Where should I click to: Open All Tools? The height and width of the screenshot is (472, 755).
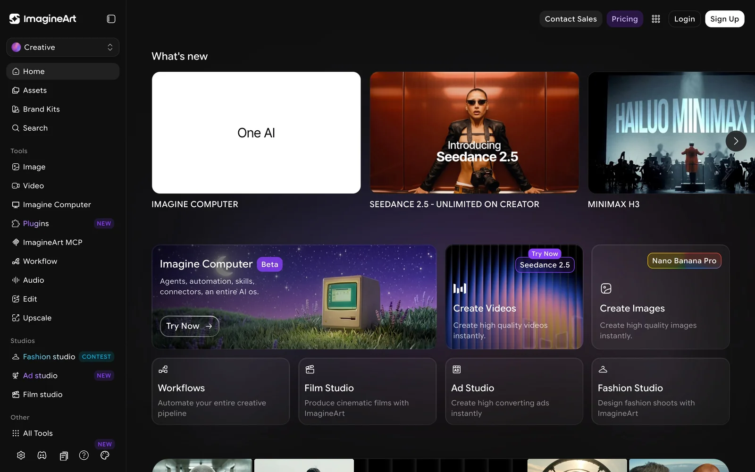point(63,433)
